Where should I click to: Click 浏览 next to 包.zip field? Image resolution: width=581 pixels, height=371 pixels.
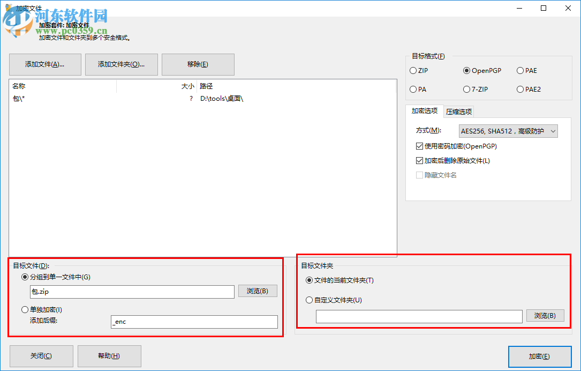coord(257,291)
